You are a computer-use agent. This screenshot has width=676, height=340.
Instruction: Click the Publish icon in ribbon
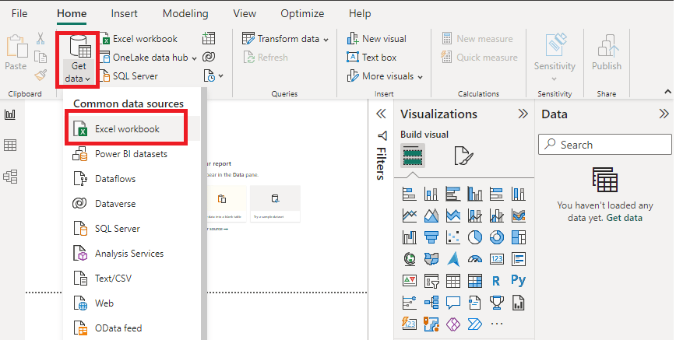tap(606, 53)
